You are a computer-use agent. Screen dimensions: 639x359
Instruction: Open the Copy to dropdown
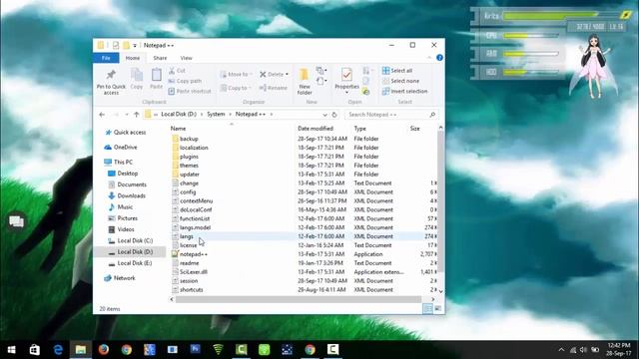pyautogui.click(x=236, y=88)
